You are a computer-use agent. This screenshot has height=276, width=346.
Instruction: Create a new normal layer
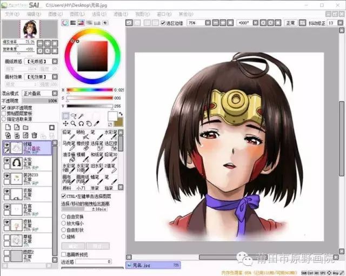tap(8, 127)
